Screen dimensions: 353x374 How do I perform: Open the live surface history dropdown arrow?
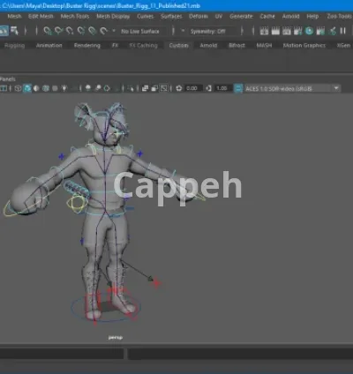(x=114, y=31)
